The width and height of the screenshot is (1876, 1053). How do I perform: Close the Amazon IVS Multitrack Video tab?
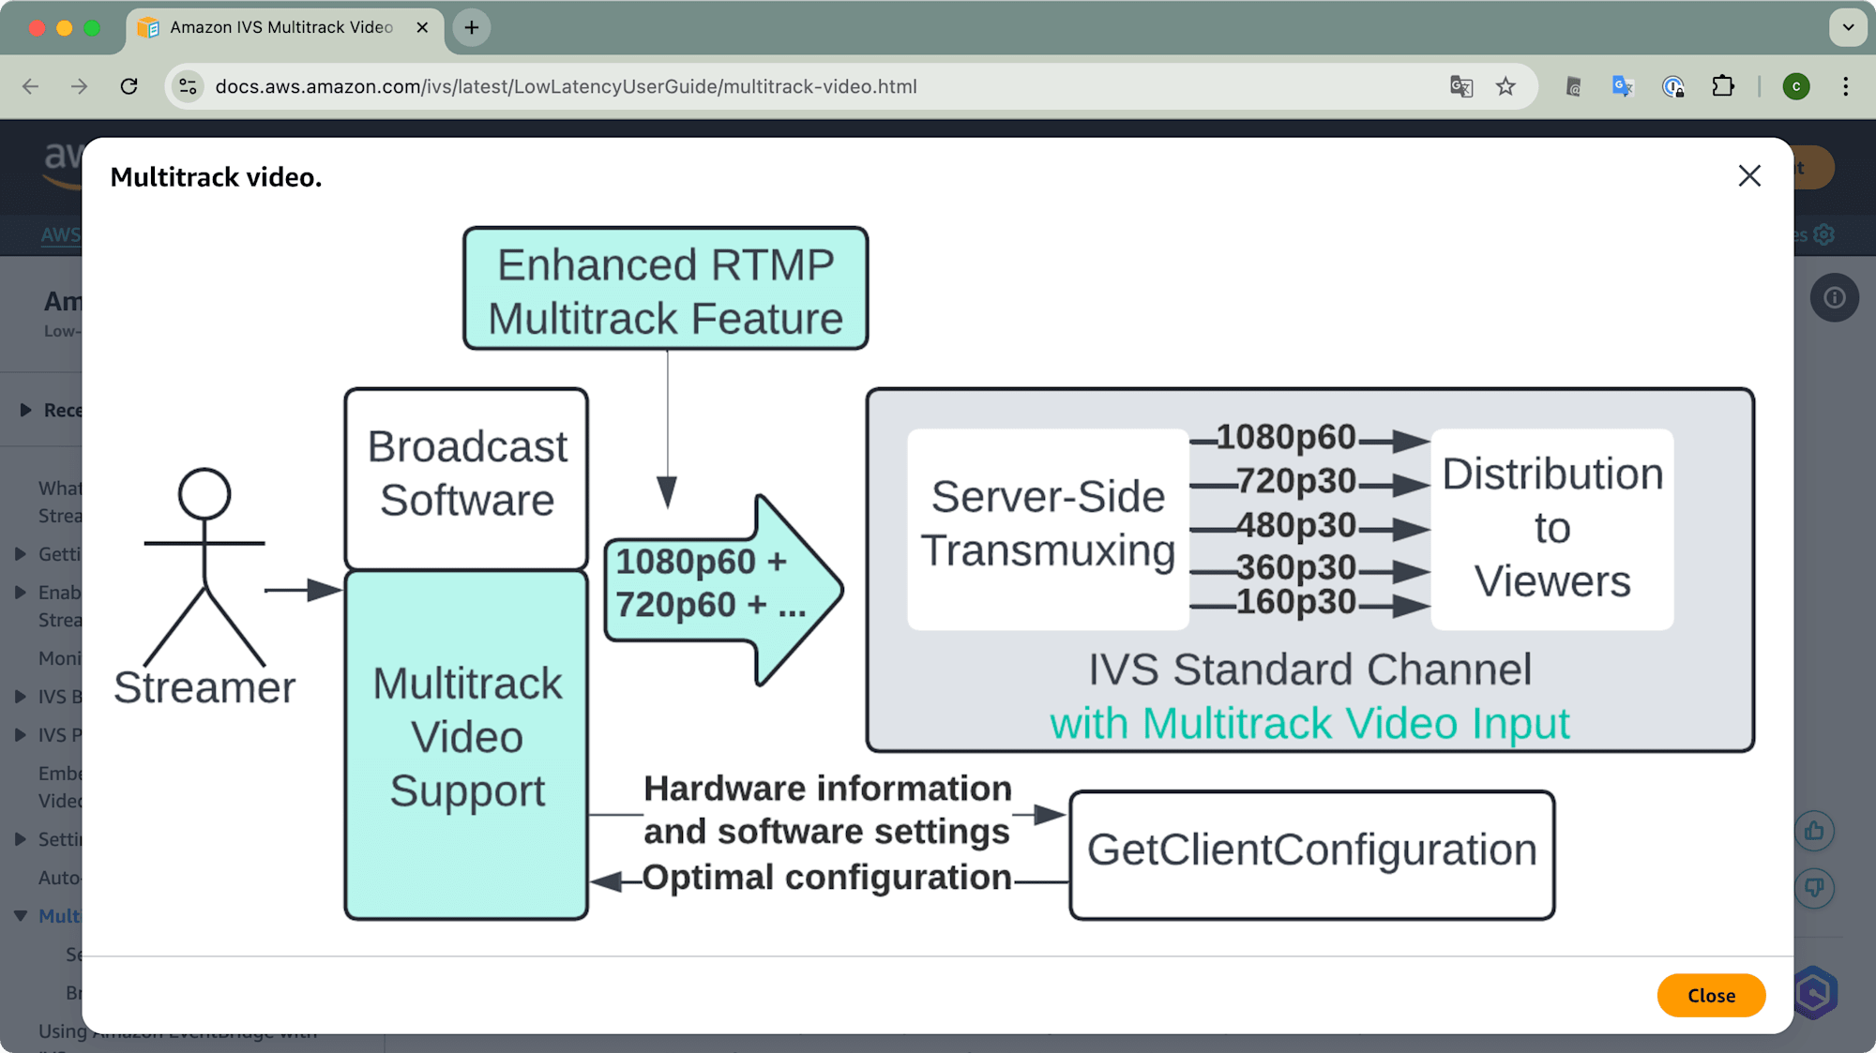[x=422, y=27]
